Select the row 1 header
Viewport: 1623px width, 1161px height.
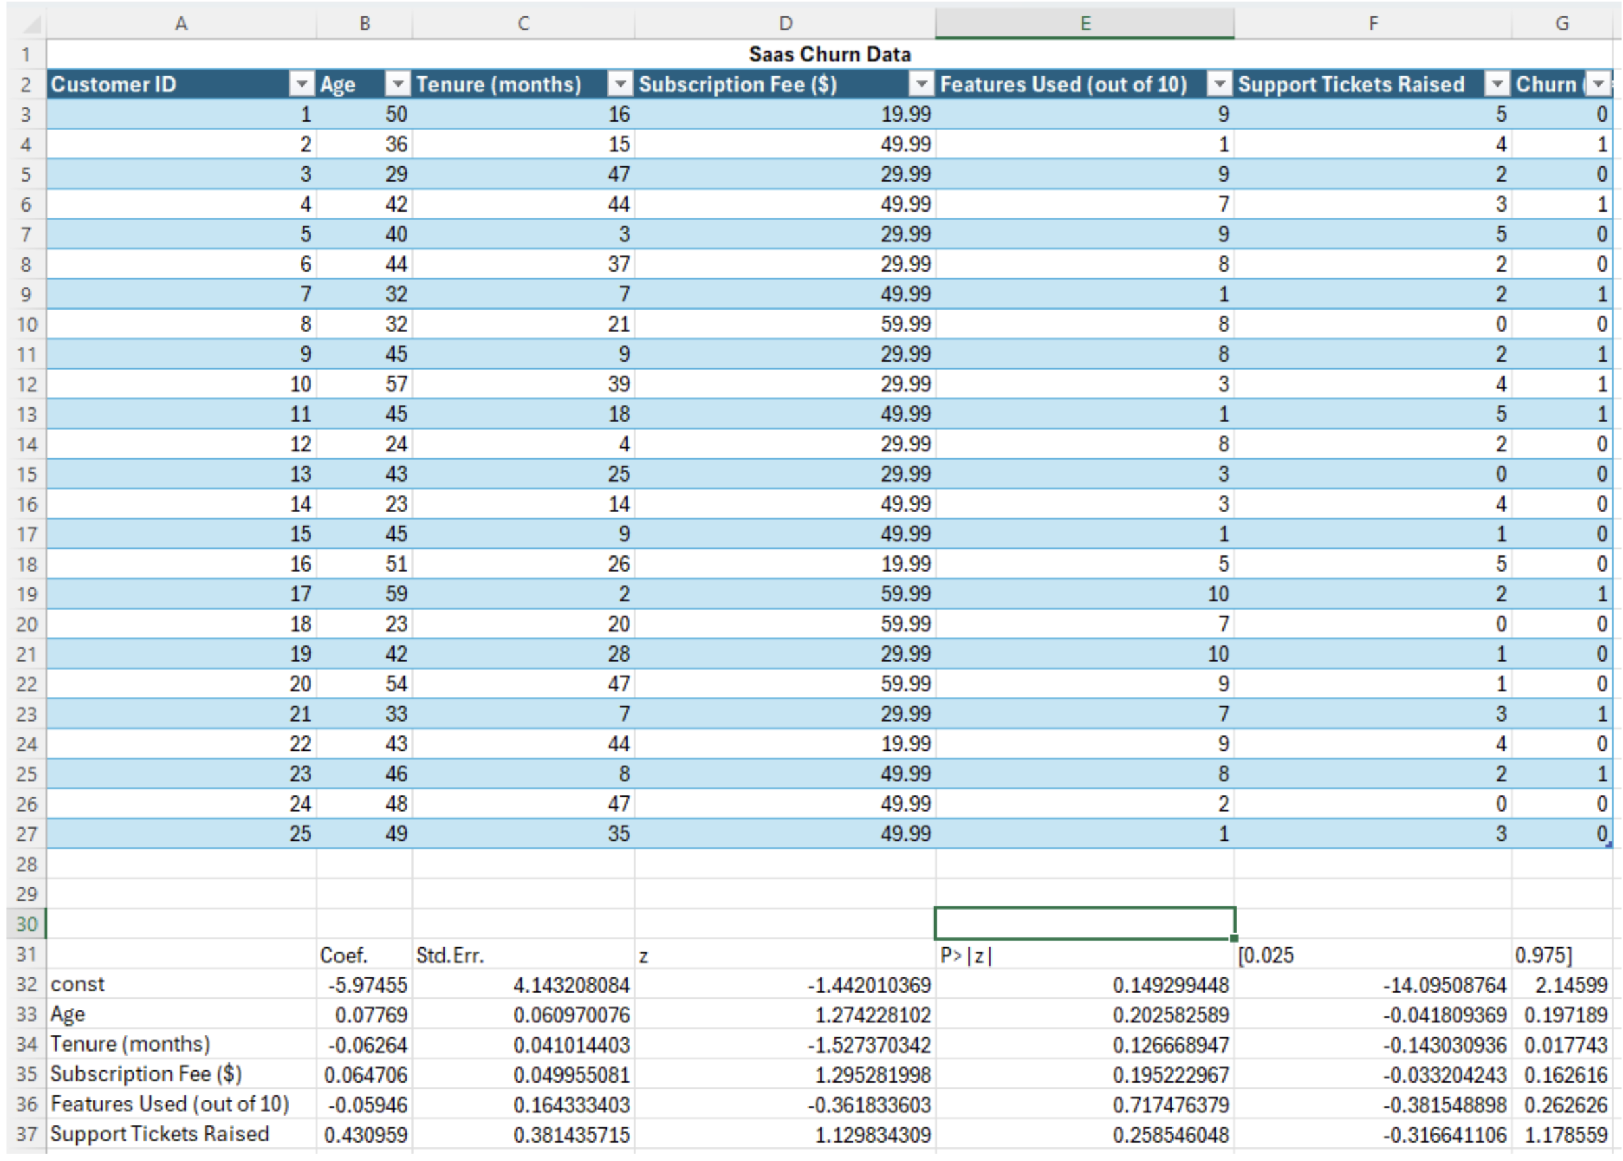tap(26, 55)
